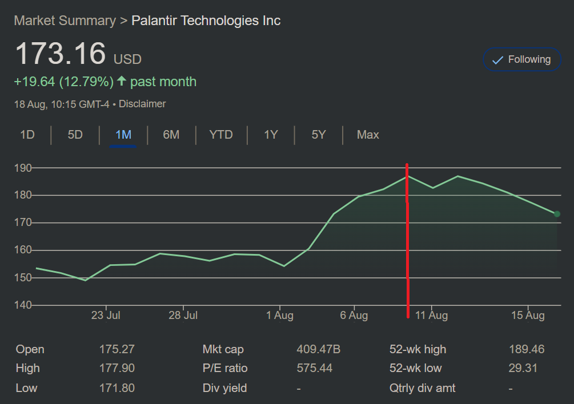Switch to the 1D time range tab

coord(27,135)
